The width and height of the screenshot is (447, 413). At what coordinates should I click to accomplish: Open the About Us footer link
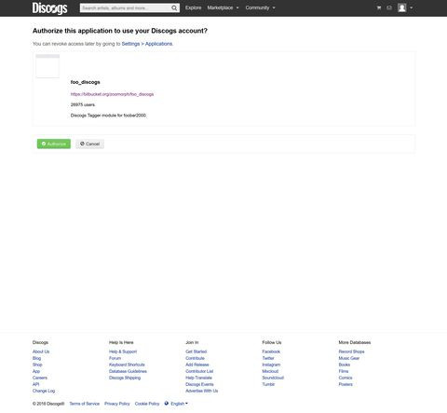[41, 351]
